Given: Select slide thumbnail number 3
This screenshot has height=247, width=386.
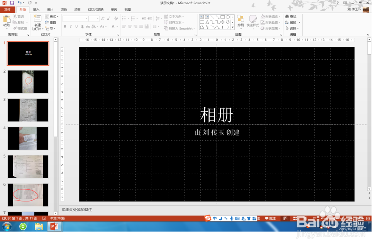Looking at the screenshot, I should pyautogui.click(x=27, y=110).
